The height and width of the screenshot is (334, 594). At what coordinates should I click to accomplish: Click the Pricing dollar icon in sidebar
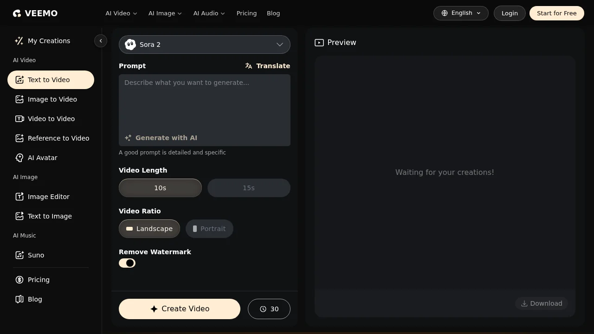[19, 280]
